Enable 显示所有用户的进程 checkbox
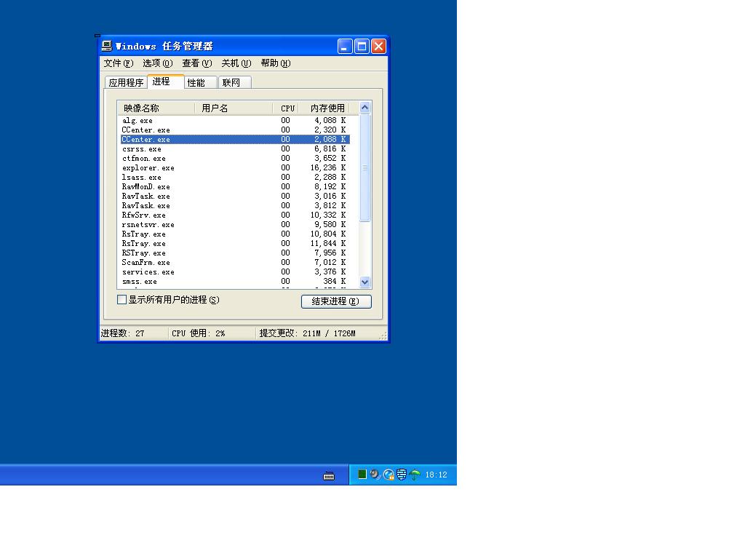This screenshot has width=745, height=559. (121, 299)
